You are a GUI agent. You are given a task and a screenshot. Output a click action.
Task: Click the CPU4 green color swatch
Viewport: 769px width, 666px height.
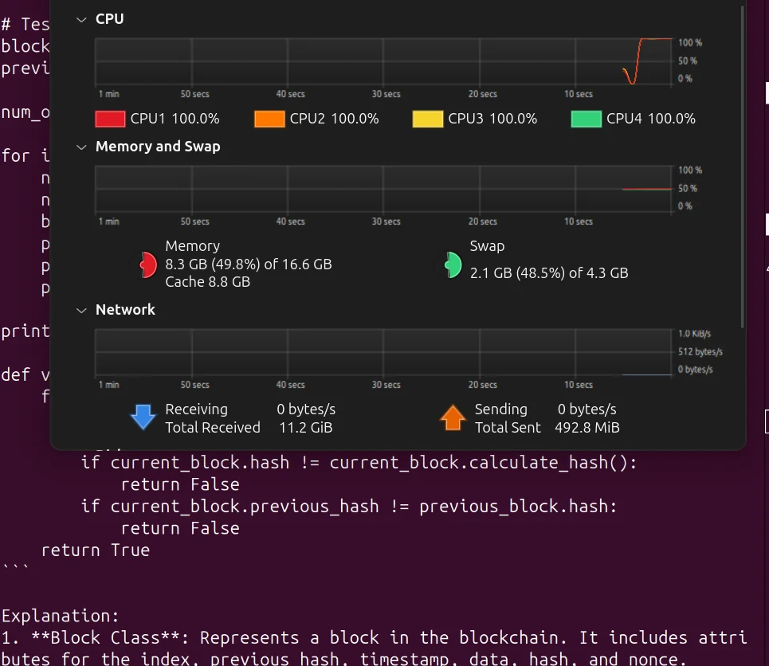(x=587, y=119)
